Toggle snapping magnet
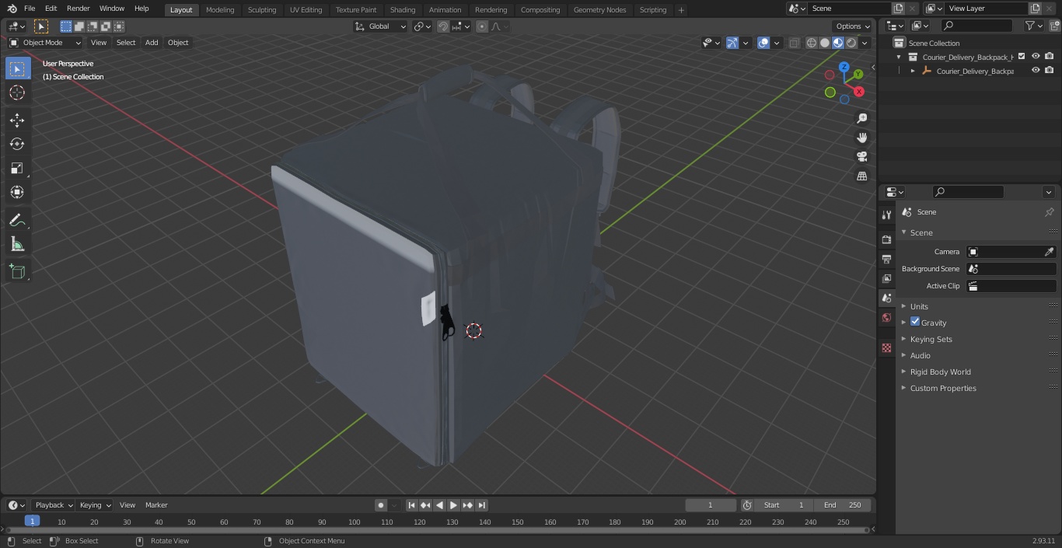This screenshot has height=548, width=1062. (x=443, y=26)
